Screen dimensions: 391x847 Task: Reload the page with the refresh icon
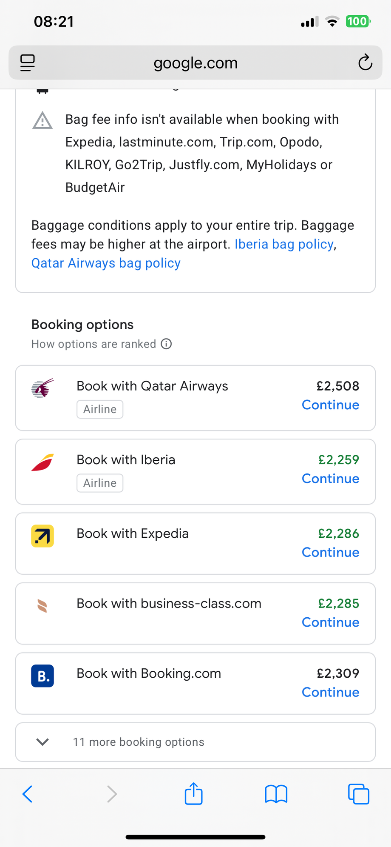pos(365,63)
